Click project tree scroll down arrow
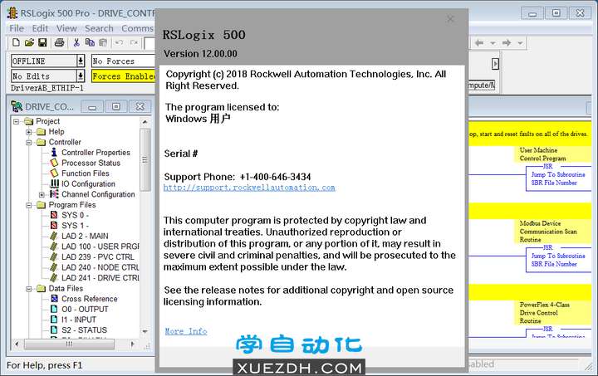Image resolution: width=598 pixels, height=376 pixels. [145, 331]
